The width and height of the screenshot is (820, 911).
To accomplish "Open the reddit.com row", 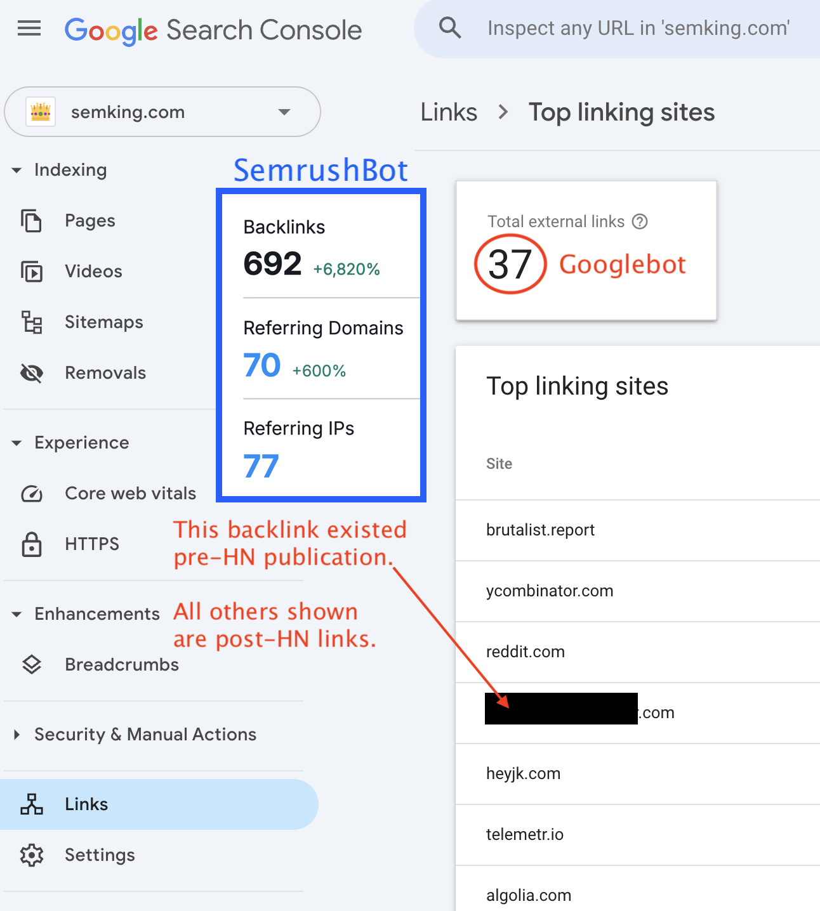I will click(x=638, y=652).
